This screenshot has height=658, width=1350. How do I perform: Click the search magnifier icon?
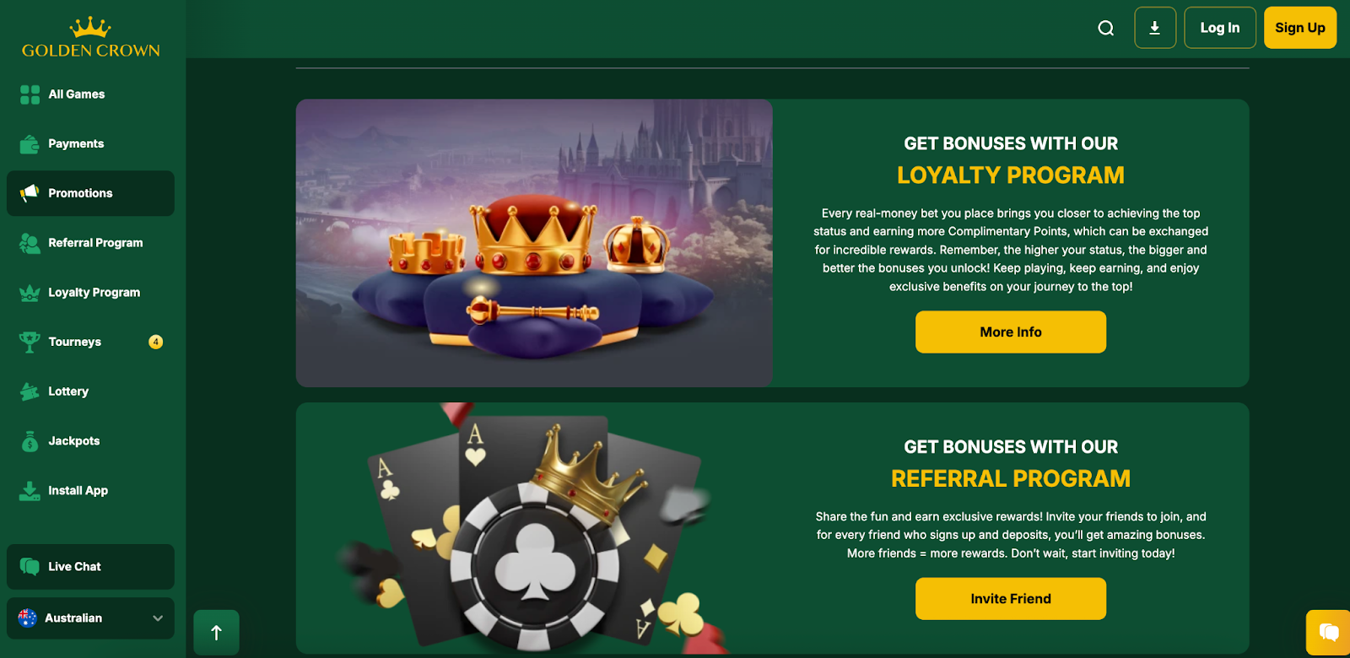(x=1105, y=28)
